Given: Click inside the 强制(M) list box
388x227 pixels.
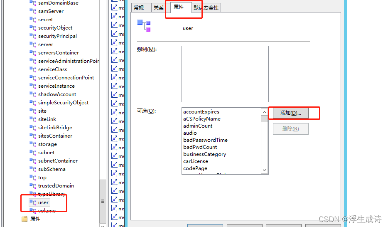Looking at the screenshot, I should click(x=225, y=74).
